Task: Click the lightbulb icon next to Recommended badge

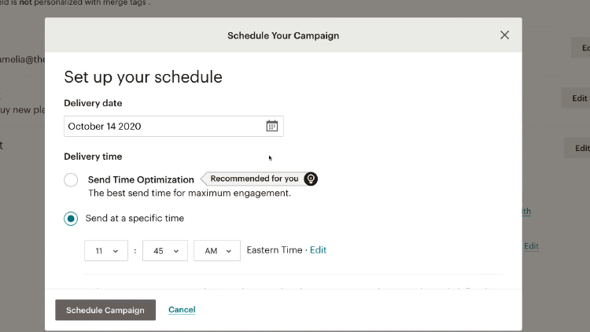Action: click(311, 179)
